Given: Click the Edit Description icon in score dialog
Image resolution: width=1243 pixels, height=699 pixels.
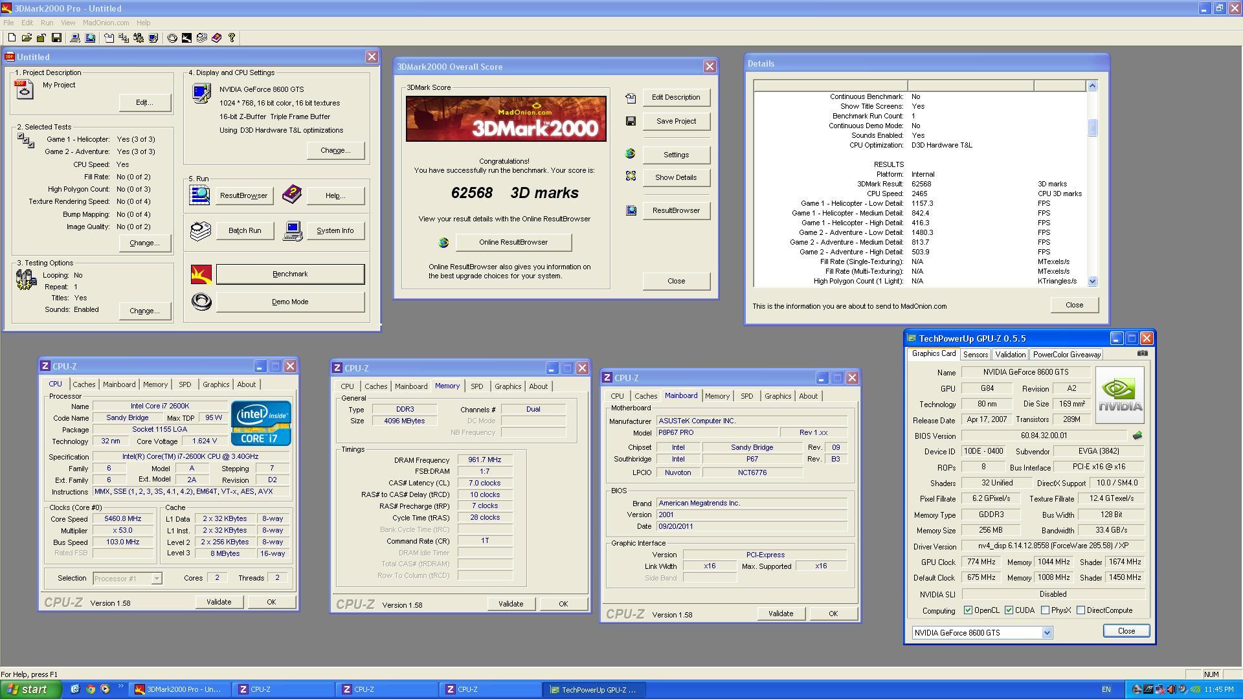Looking at the screenshot, I should [x=631, y=98].
